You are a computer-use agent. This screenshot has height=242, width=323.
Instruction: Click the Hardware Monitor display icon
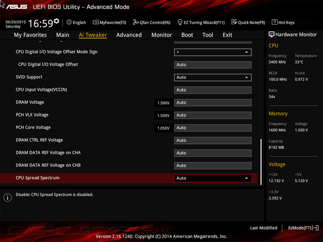pos(271,35)
